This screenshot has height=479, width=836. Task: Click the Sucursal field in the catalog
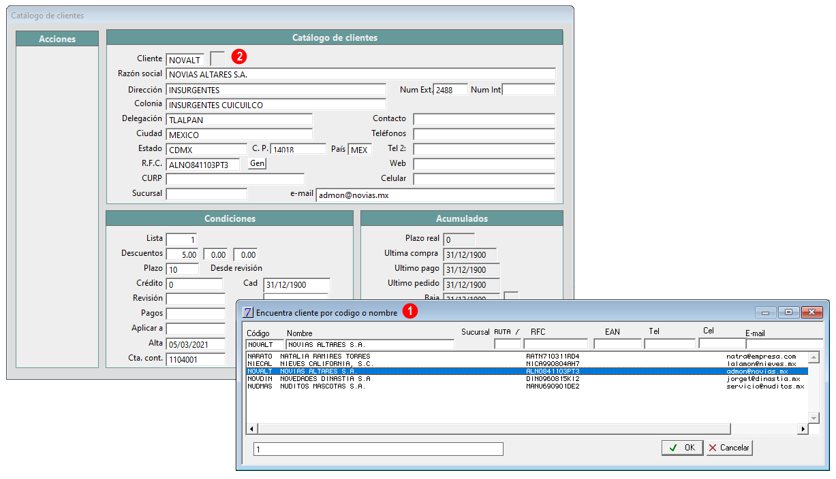pos(206,194)
